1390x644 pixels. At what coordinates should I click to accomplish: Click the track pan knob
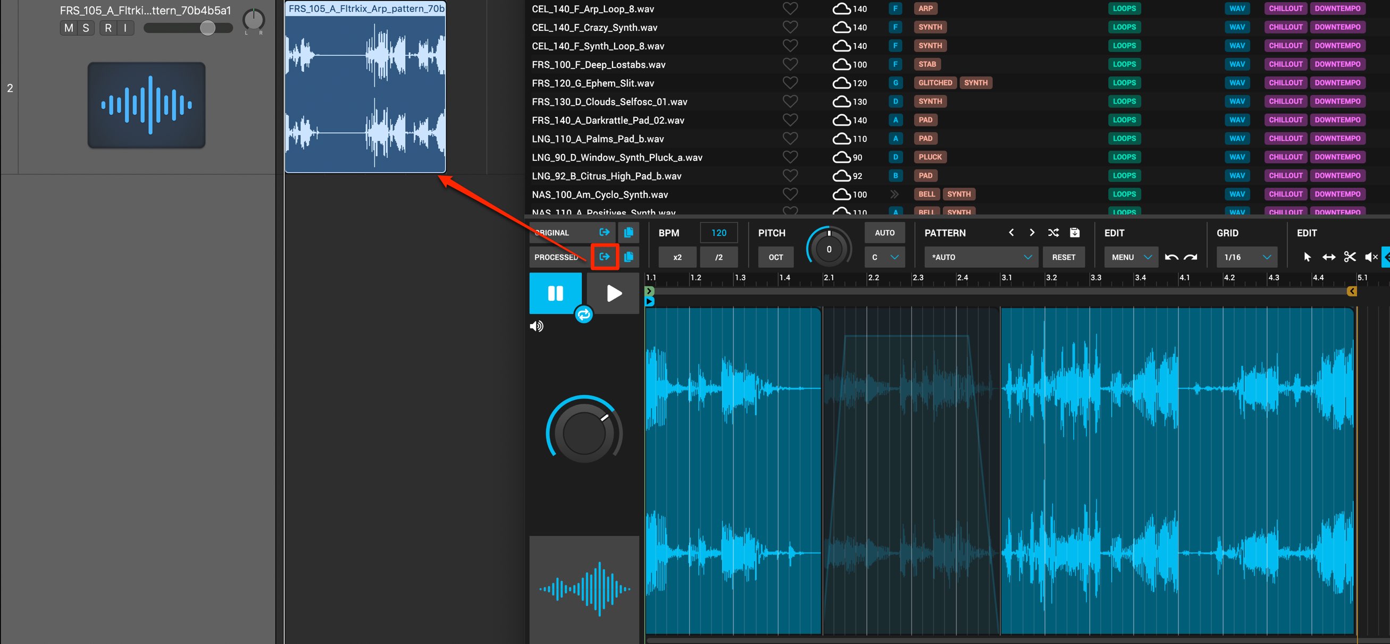[x=254, y=20]
